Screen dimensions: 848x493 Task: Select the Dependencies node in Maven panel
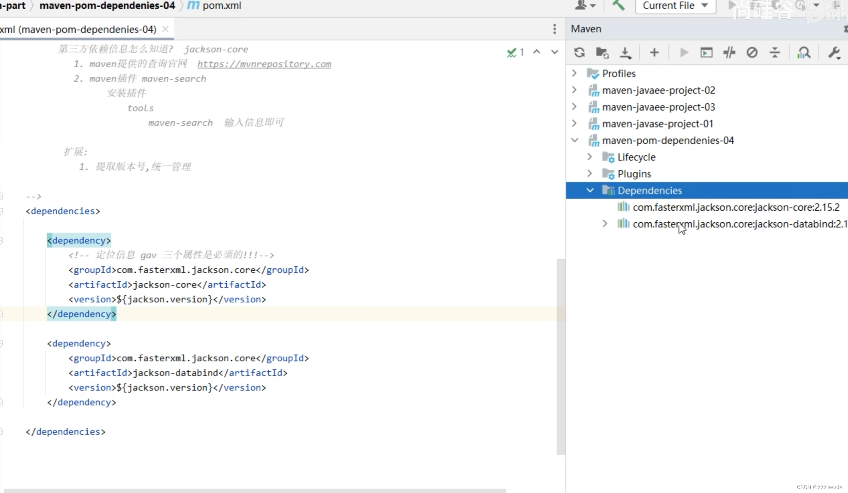(650, 190)
